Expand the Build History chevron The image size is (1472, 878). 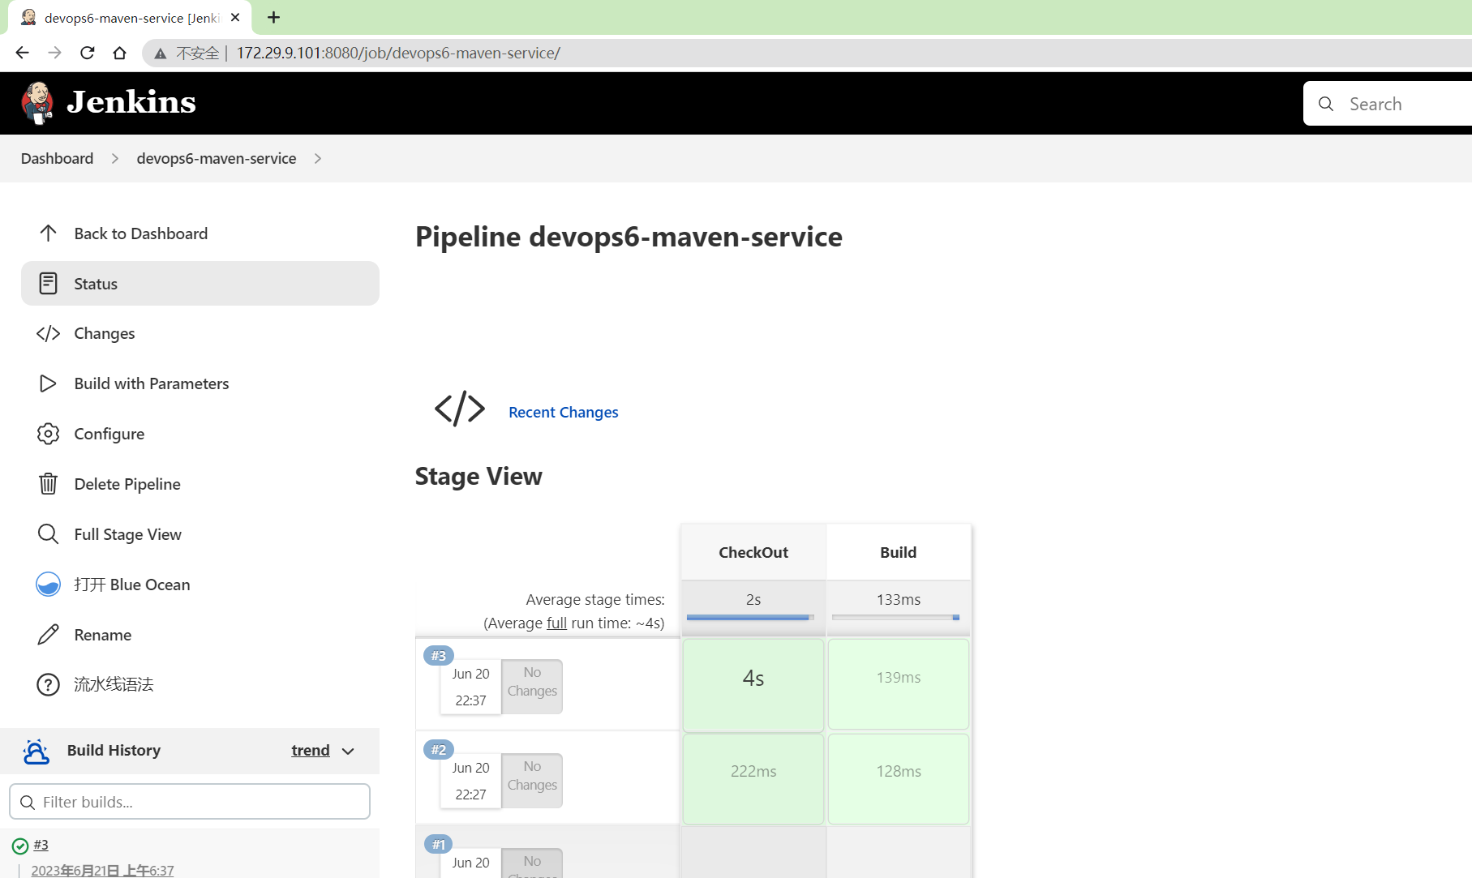[349, 752]
